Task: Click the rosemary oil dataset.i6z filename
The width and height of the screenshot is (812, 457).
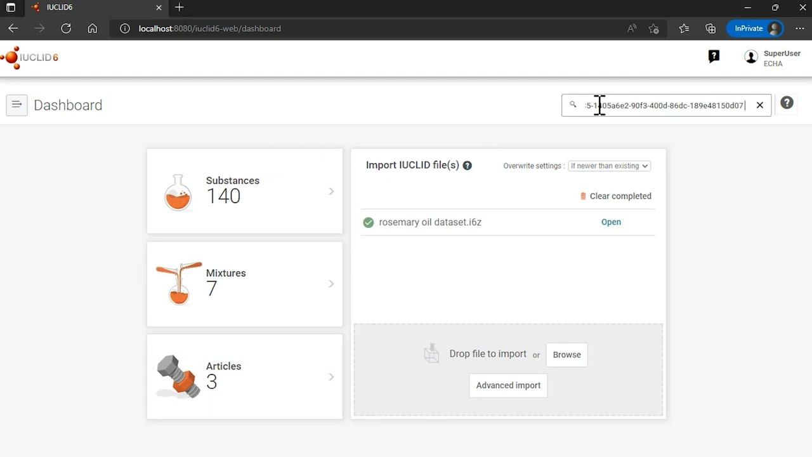Action: coord(430,222)
